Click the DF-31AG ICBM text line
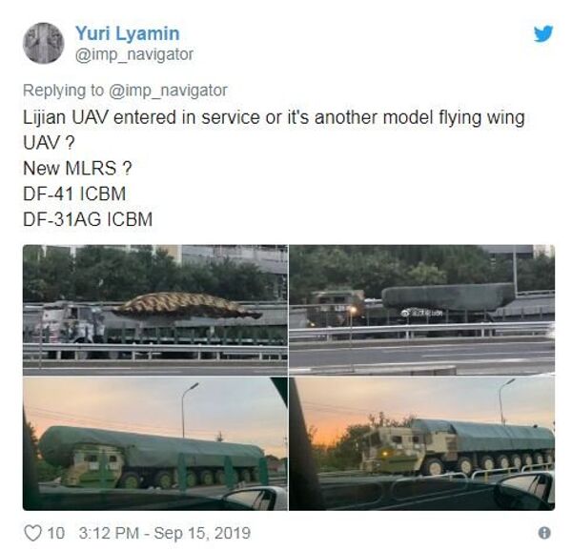 coord(88,219)
